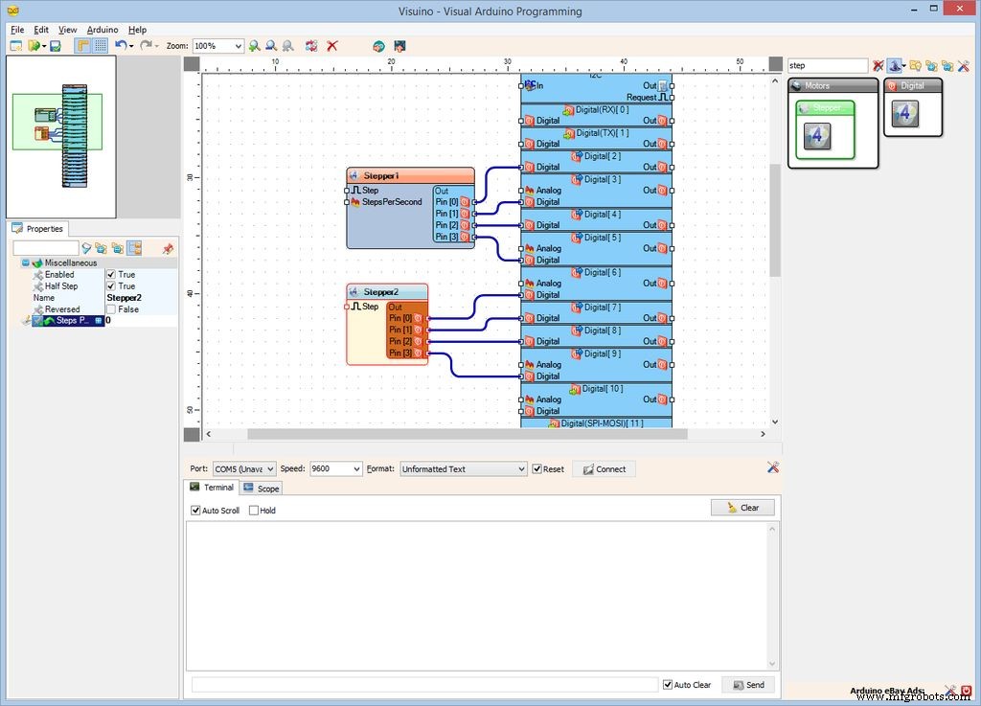Select the Arduino wizard hat icon
Viewport: 981px width, 706px height.
click(896, 65)
